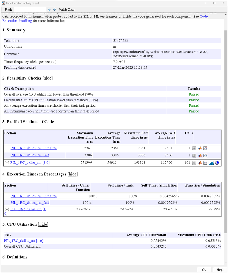The image size is (228, 273).
Task: Select Self Time / Simulation value 29.673%
Action: [170, 209]
